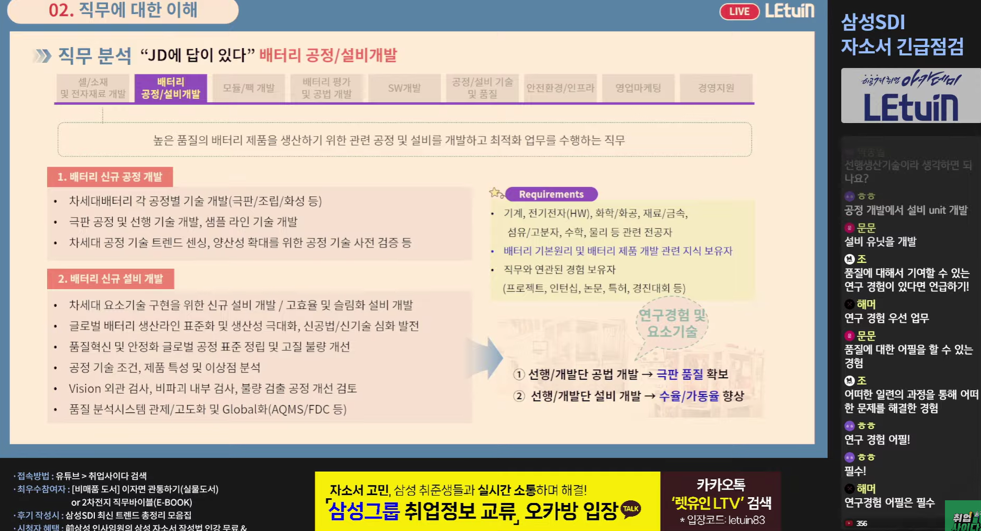This screenshot has width=981, height=531.
Task: Click the double chevron before 직무 분석
Action: pyautogui.click(x=42, y=56)
